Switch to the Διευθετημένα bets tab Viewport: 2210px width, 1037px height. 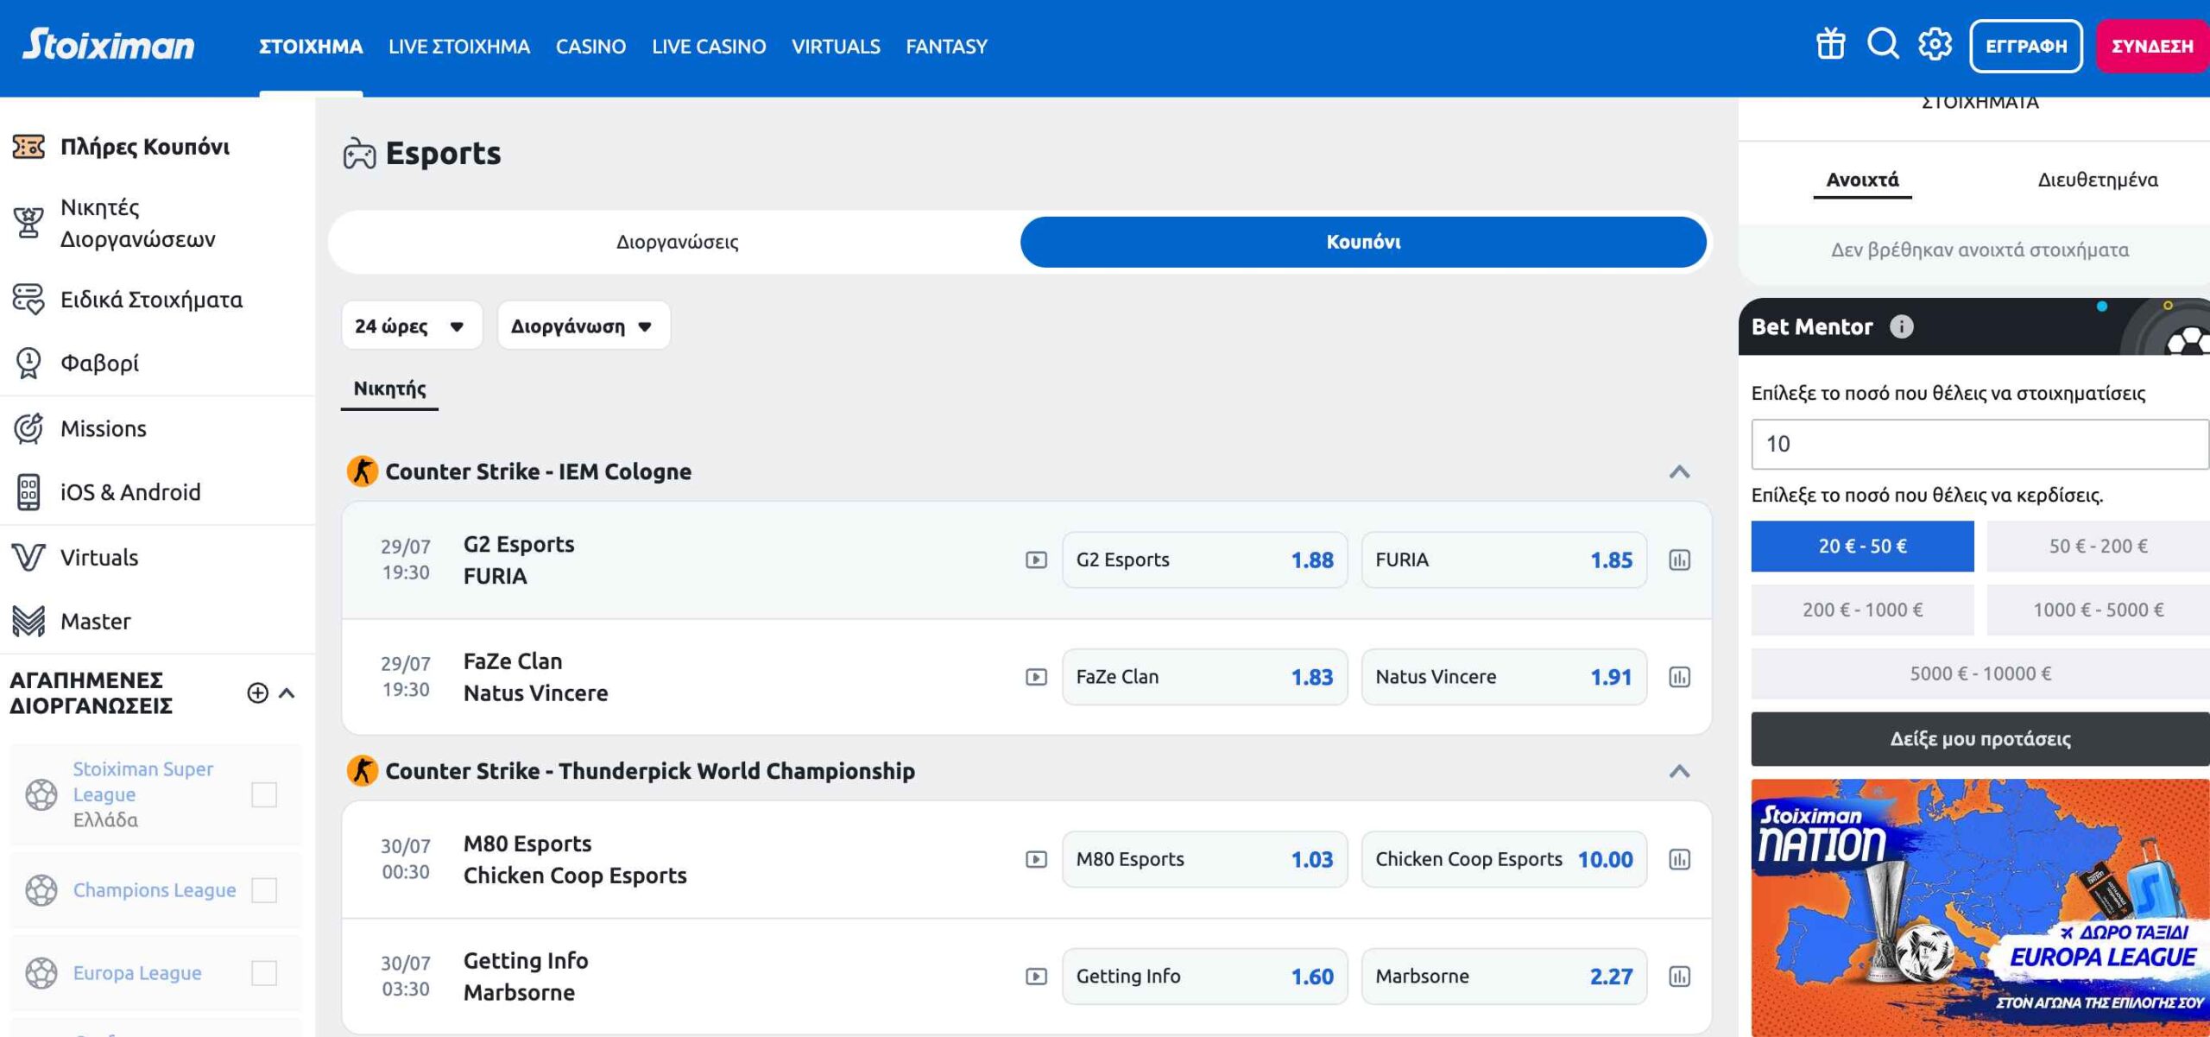coord(2098,180)
